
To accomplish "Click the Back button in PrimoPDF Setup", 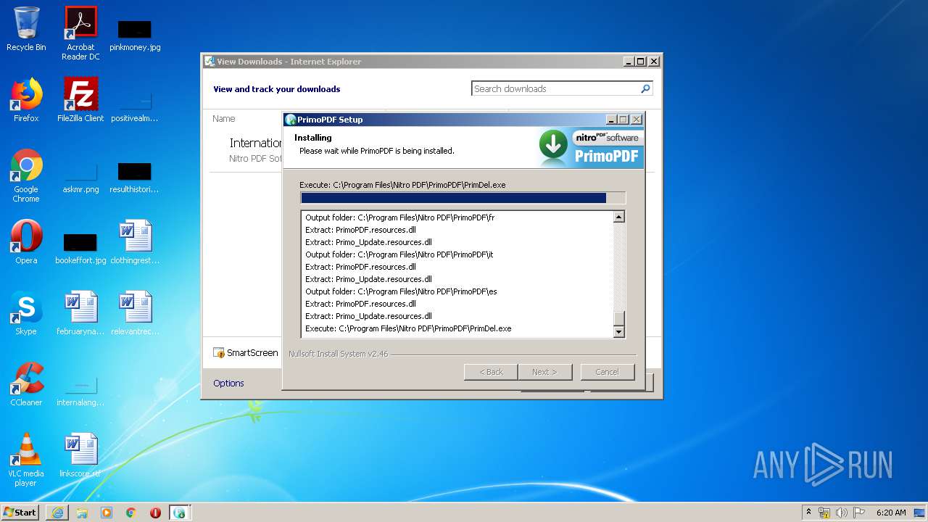I will click(x=491, y=372).
